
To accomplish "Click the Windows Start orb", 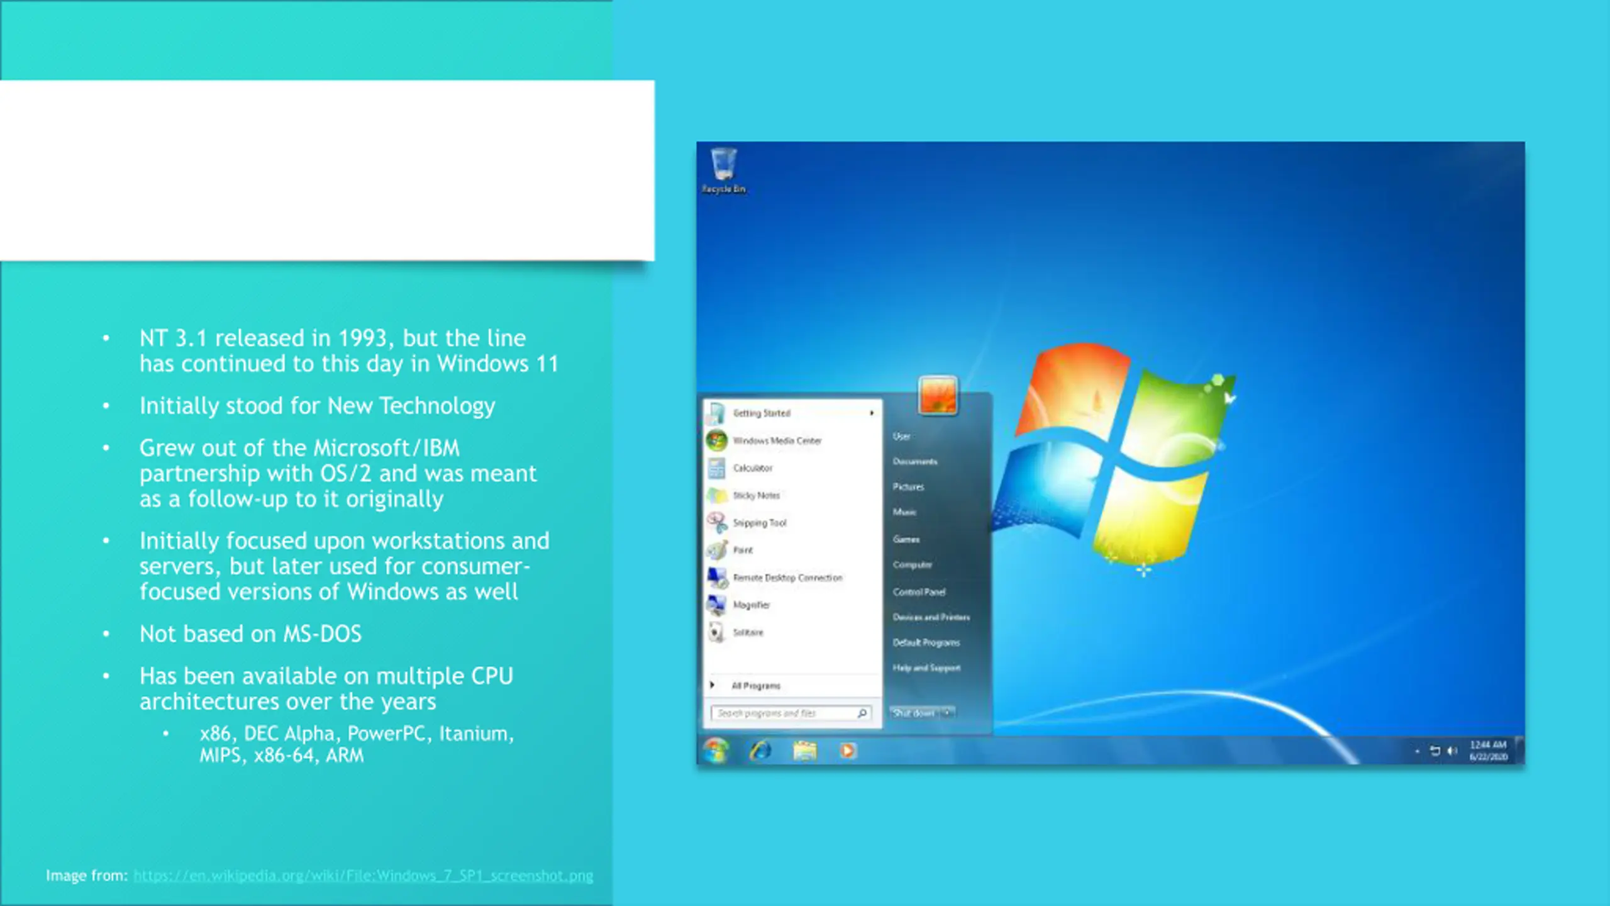I will [716, 751].
